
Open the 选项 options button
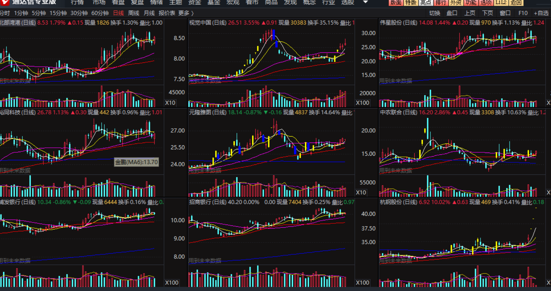[x=486, y=2]
